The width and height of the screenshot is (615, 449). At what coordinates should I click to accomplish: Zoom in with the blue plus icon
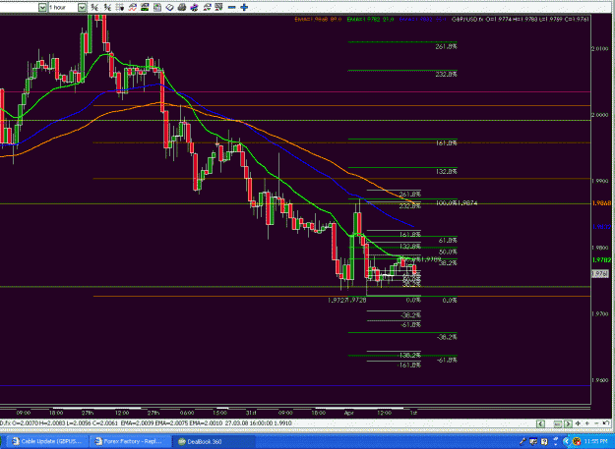(244, 8)
